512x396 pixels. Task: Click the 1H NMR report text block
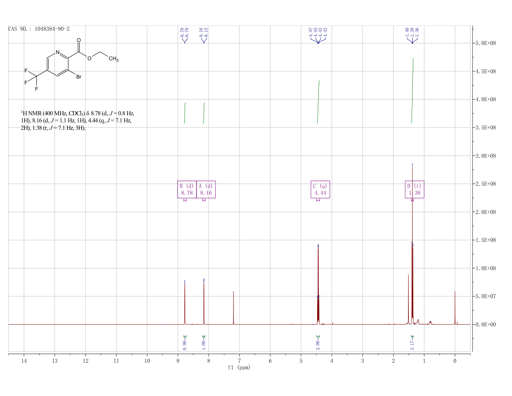click(x=78, y=121)
